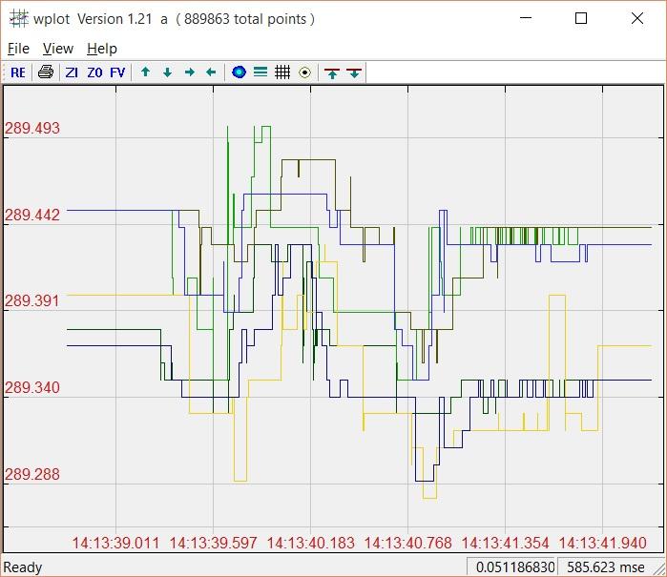Click the 289.442 y-axis label
Viewport: 667px width, 577px height.
pyautogui.click(x=32, y=215)
